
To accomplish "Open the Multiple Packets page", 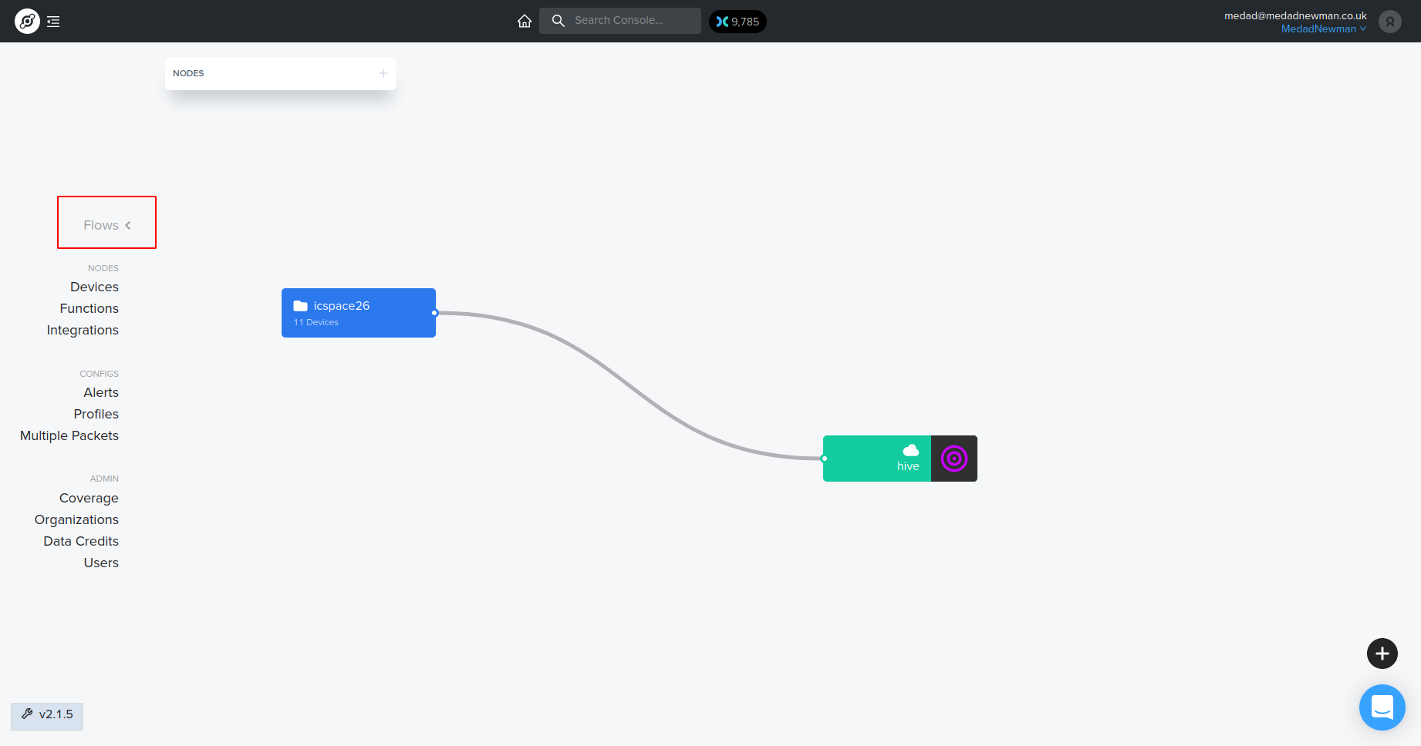I will [x=69, y=435].
